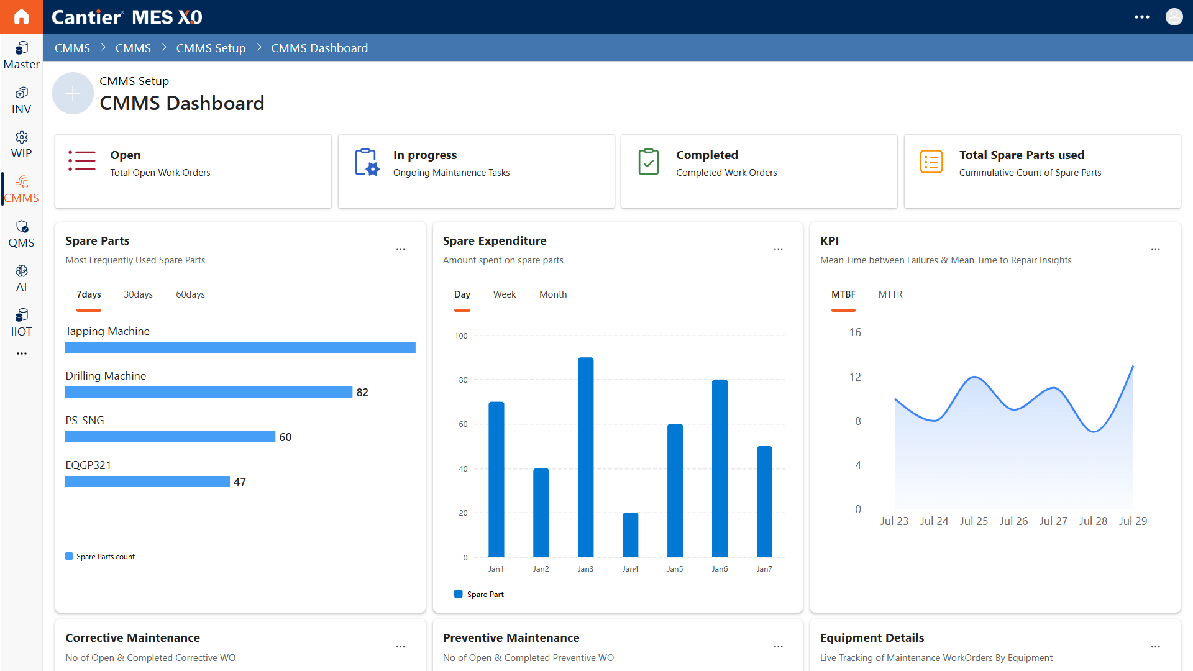Open Preventive Maintenance card options menu

pyautogui.click(x=779, y=647)
